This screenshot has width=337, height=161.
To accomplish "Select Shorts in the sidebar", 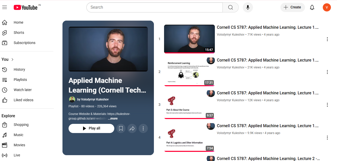I will 19,33.
